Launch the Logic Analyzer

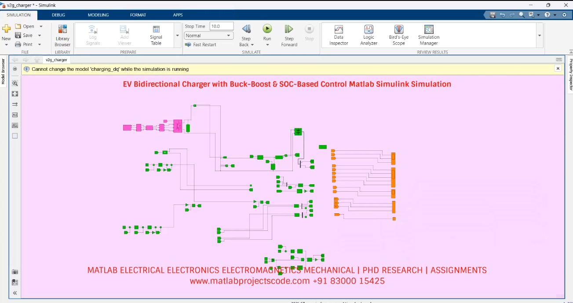pyautogui.click(x=369, y=35)
